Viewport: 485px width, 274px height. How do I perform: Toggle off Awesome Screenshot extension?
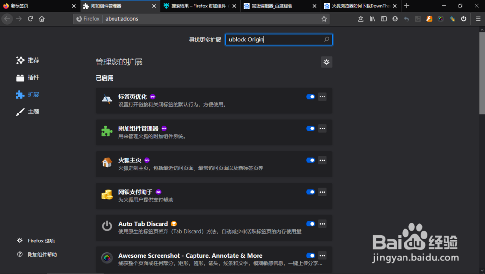pos(310,256)
